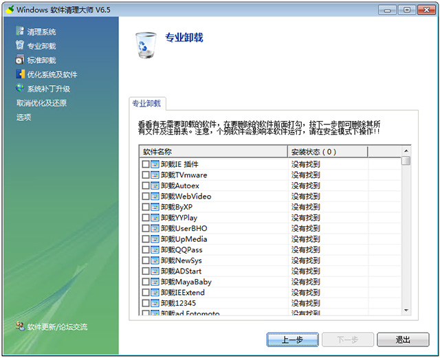
Task: Tick the 卸载Autoex checkbox
Action: [146, 186]
